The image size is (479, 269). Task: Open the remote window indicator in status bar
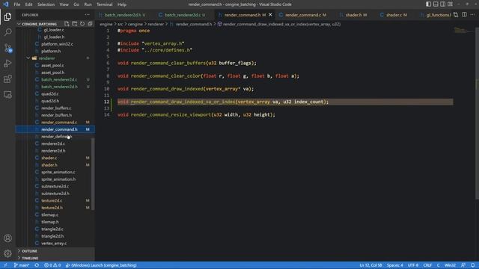pos(5,265)
